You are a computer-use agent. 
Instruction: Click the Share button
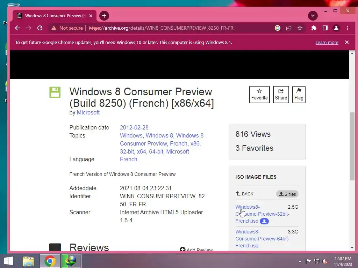(x=281, y=95)
